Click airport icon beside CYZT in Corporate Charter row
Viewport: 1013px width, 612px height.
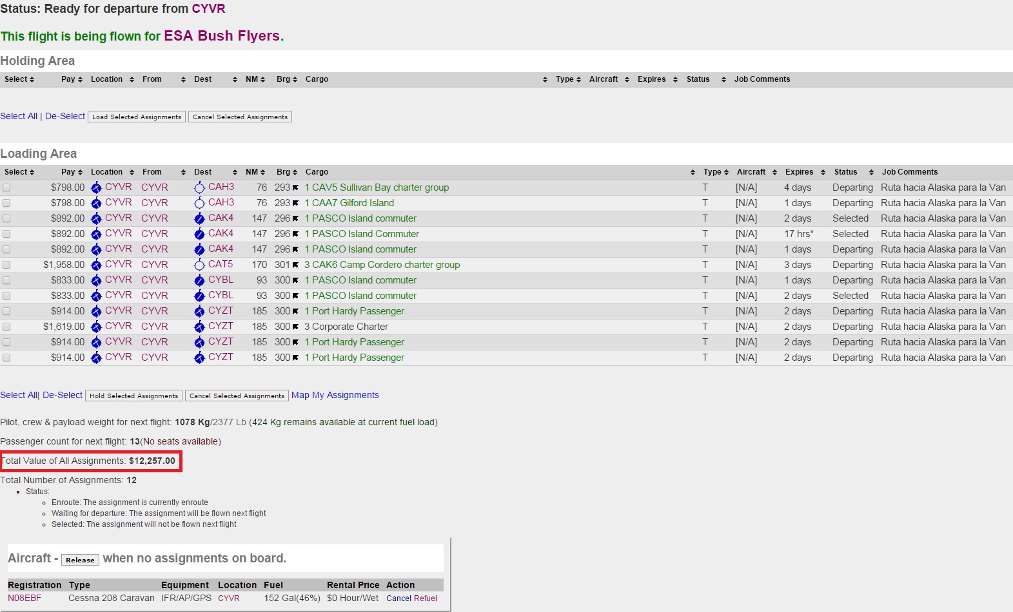[199, 327]
